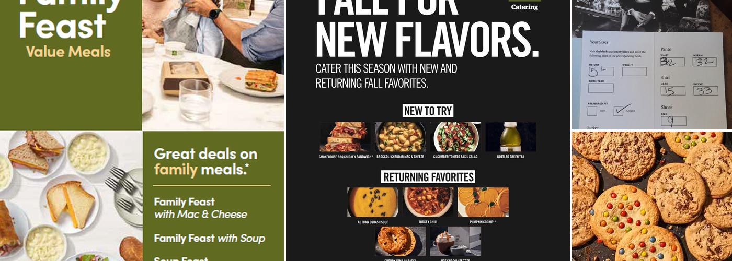
Task: Click the Family Feast with Soup option
Action: click(209, 239)
